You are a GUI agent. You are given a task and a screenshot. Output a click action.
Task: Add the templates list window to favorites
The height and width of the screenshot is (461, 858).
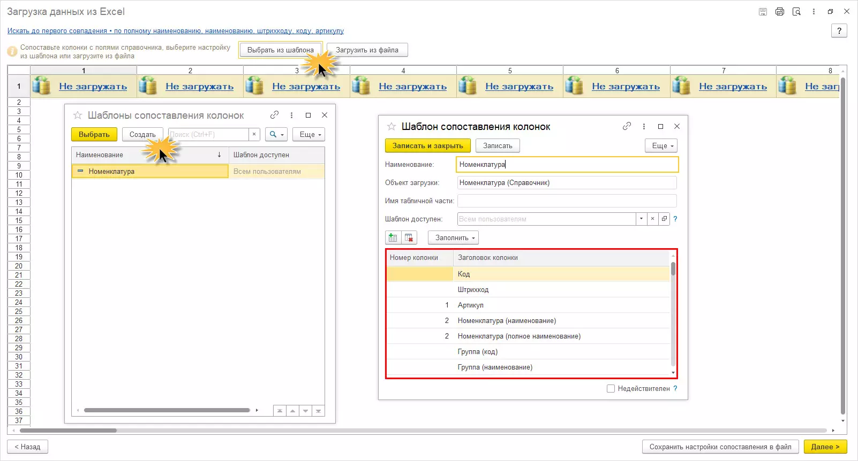(78, 115)
